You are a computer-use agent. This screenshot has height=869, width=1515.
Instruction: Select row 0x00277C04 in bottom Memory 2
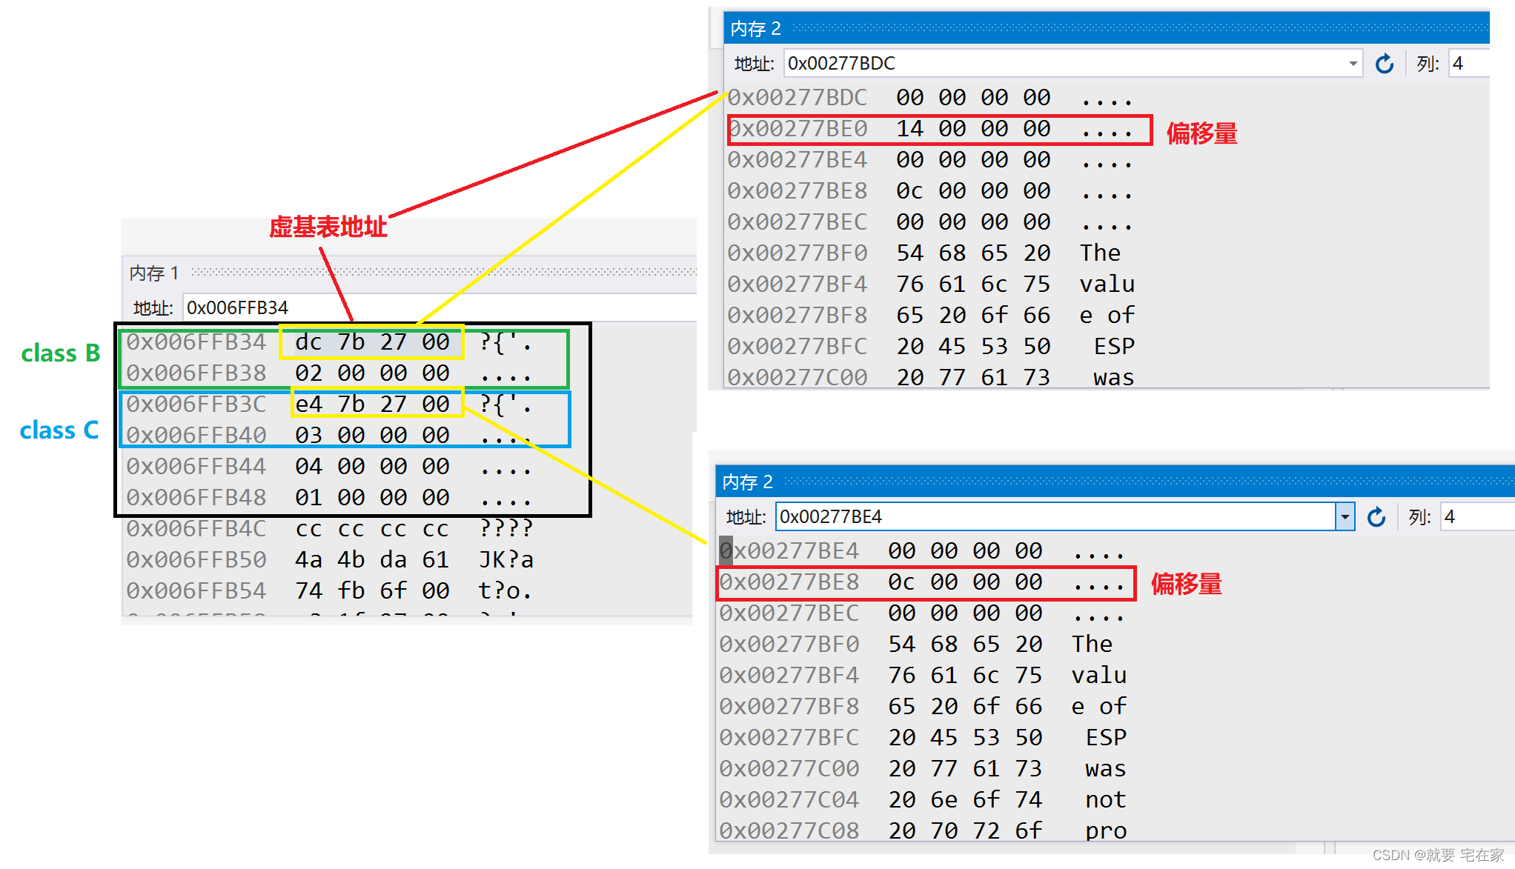pyautogui.click(x=922, y=800)
